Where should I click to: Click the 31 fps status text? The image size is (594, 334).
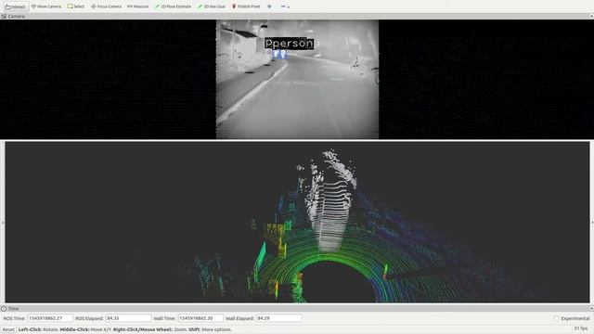click(580, 328)
